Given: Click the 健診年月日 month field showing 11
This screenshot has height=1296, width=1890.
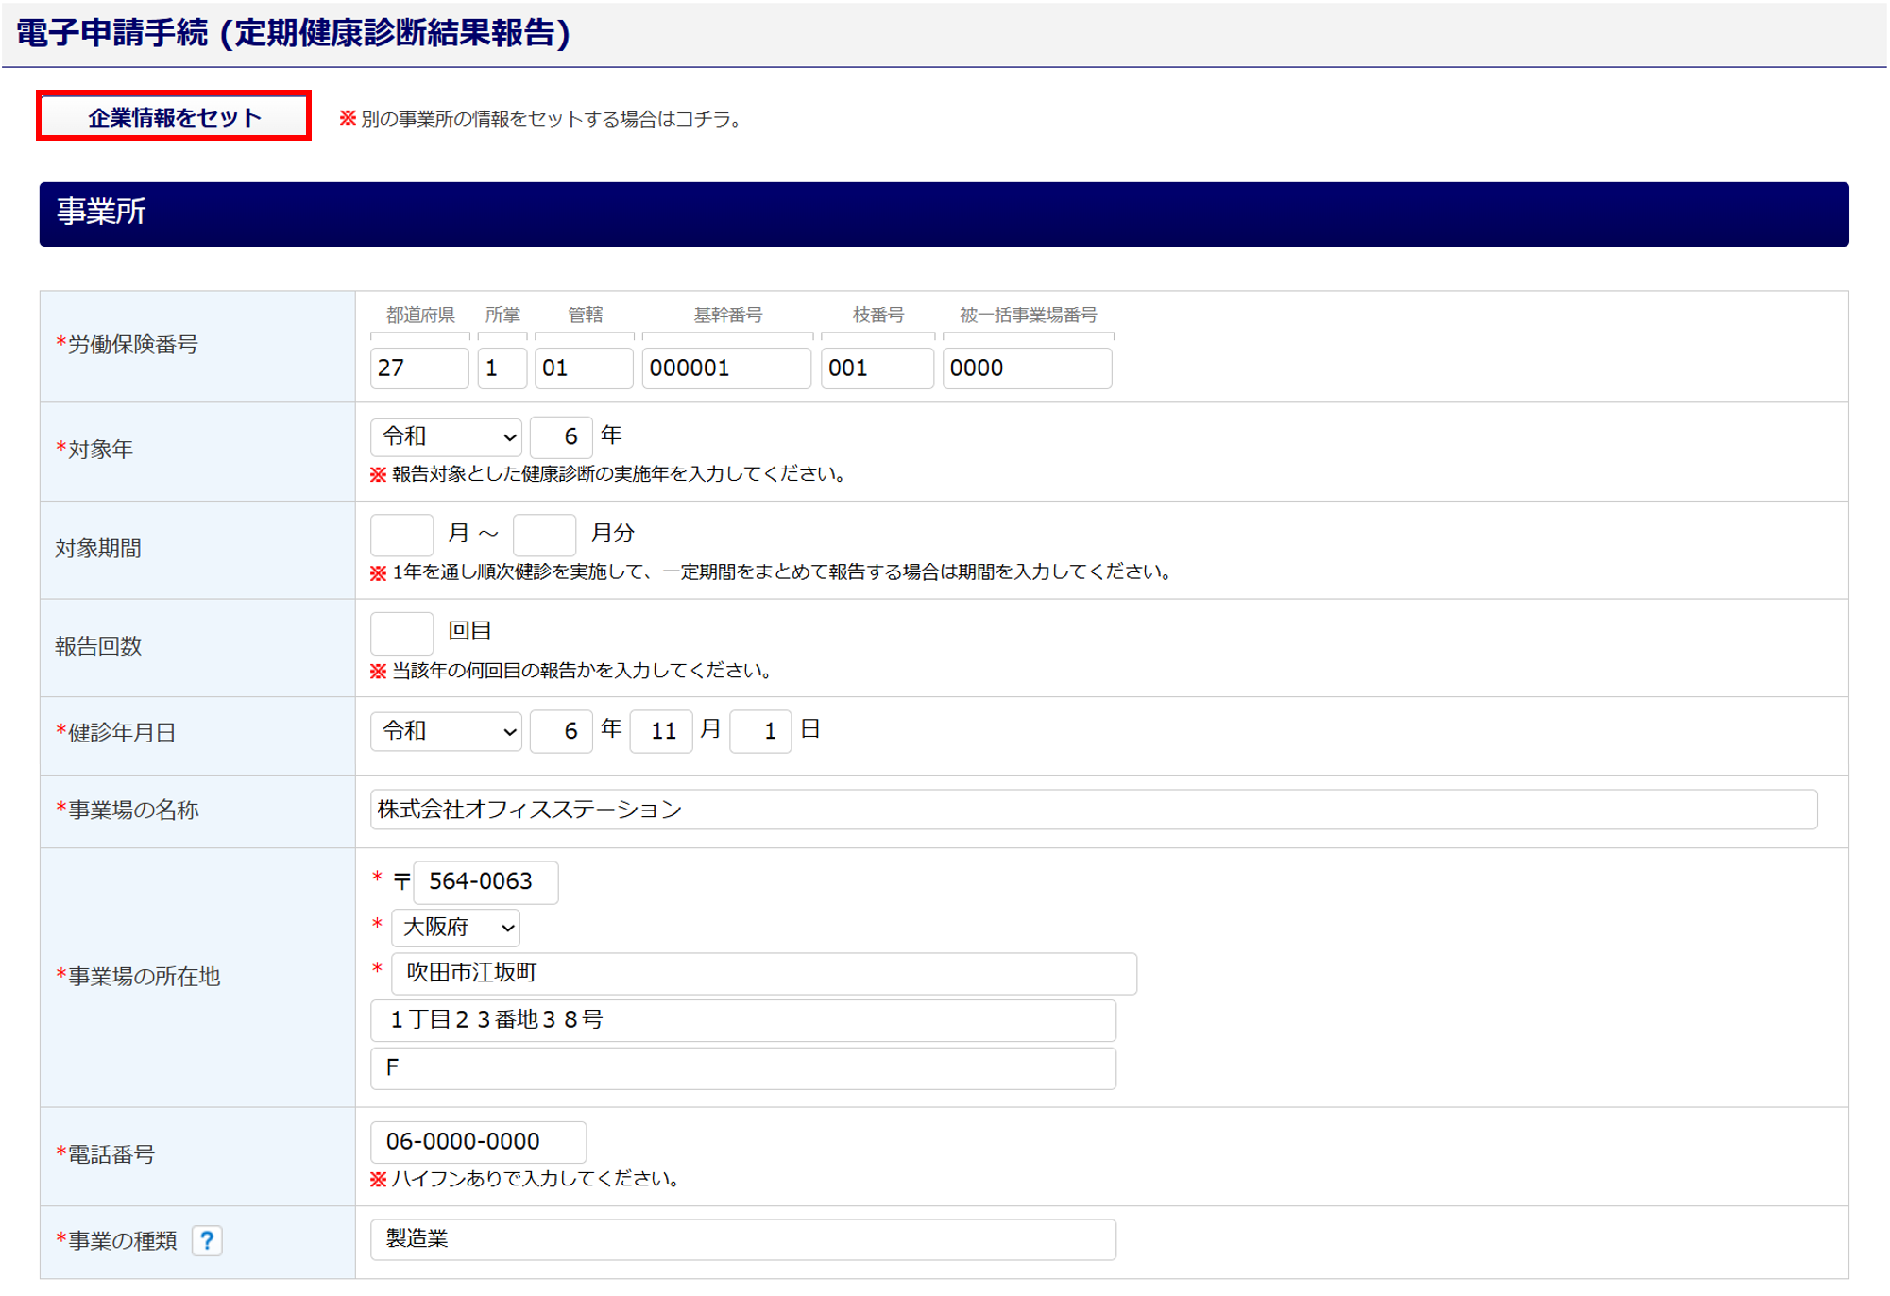Looking at the screenshot, I should click(x=661, y=732).
